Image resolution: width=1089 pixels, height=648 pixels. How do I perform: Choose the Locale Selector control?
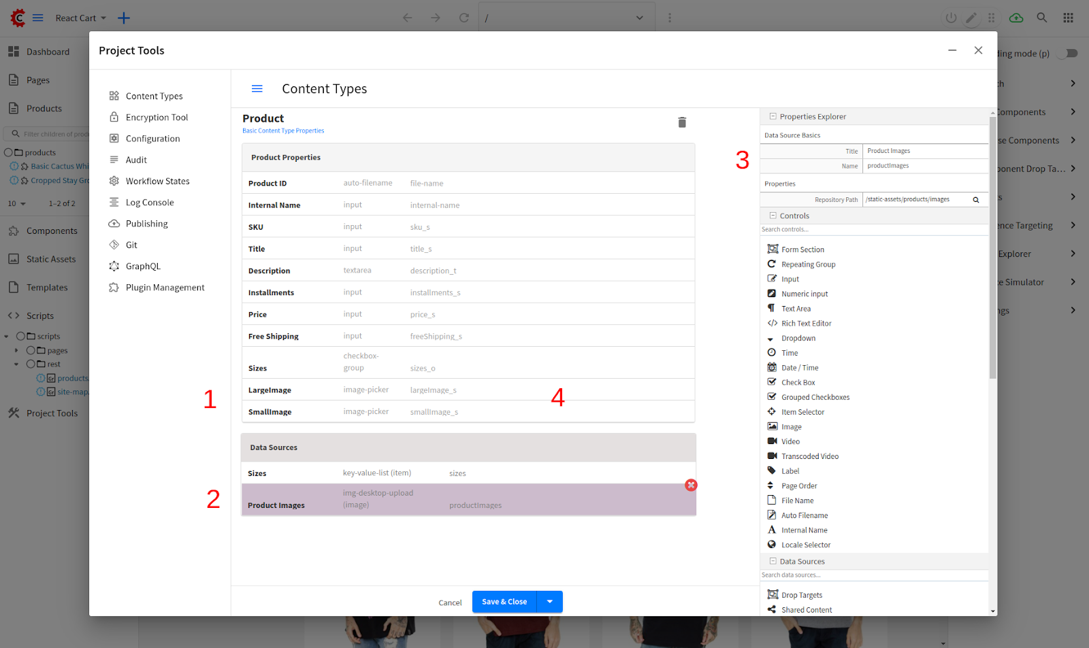[x=805, y=545]
